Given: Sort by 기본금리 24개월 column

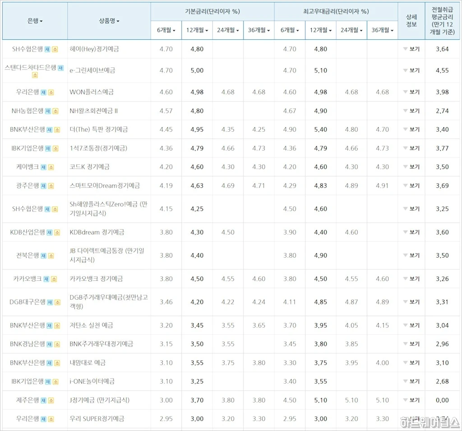Looking at the screenshot, I should pyautogui.click(x=228, y=30).
